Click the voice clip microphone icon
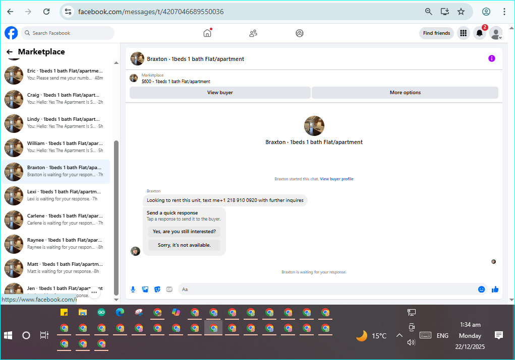Viewport: 515px width, 360px height. 133,289
